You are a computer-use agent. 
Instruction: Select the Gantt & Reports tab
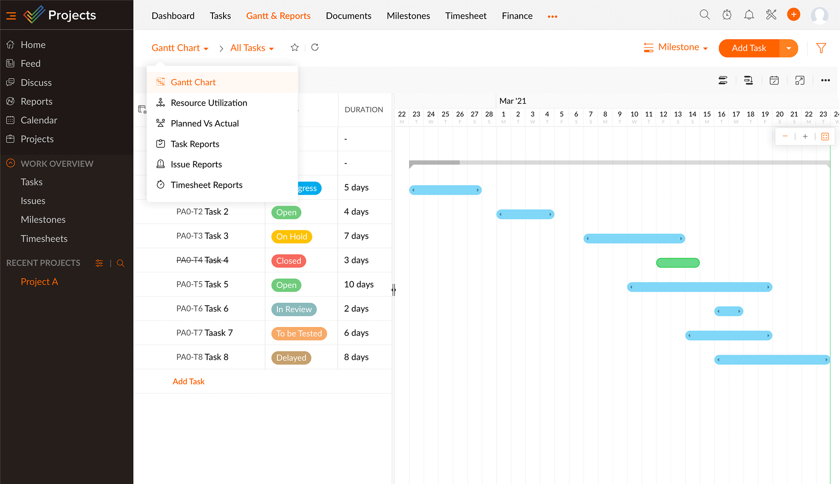pyautogui.click(x=279, y=16)
